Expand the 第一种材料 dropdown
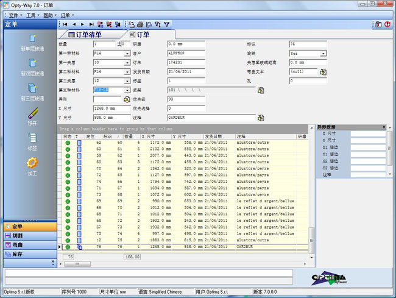Image resolution: width=396 pixels, height=298 pixels. [x=127, y=54]
